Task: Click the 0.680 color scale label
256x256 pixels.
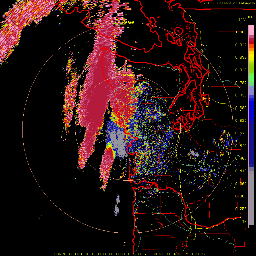Action: pyautogui.click(x=241, y=108)
